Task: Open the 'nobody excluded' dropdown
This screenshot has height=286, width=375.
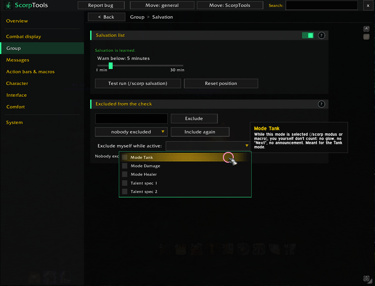Action: 131,132
